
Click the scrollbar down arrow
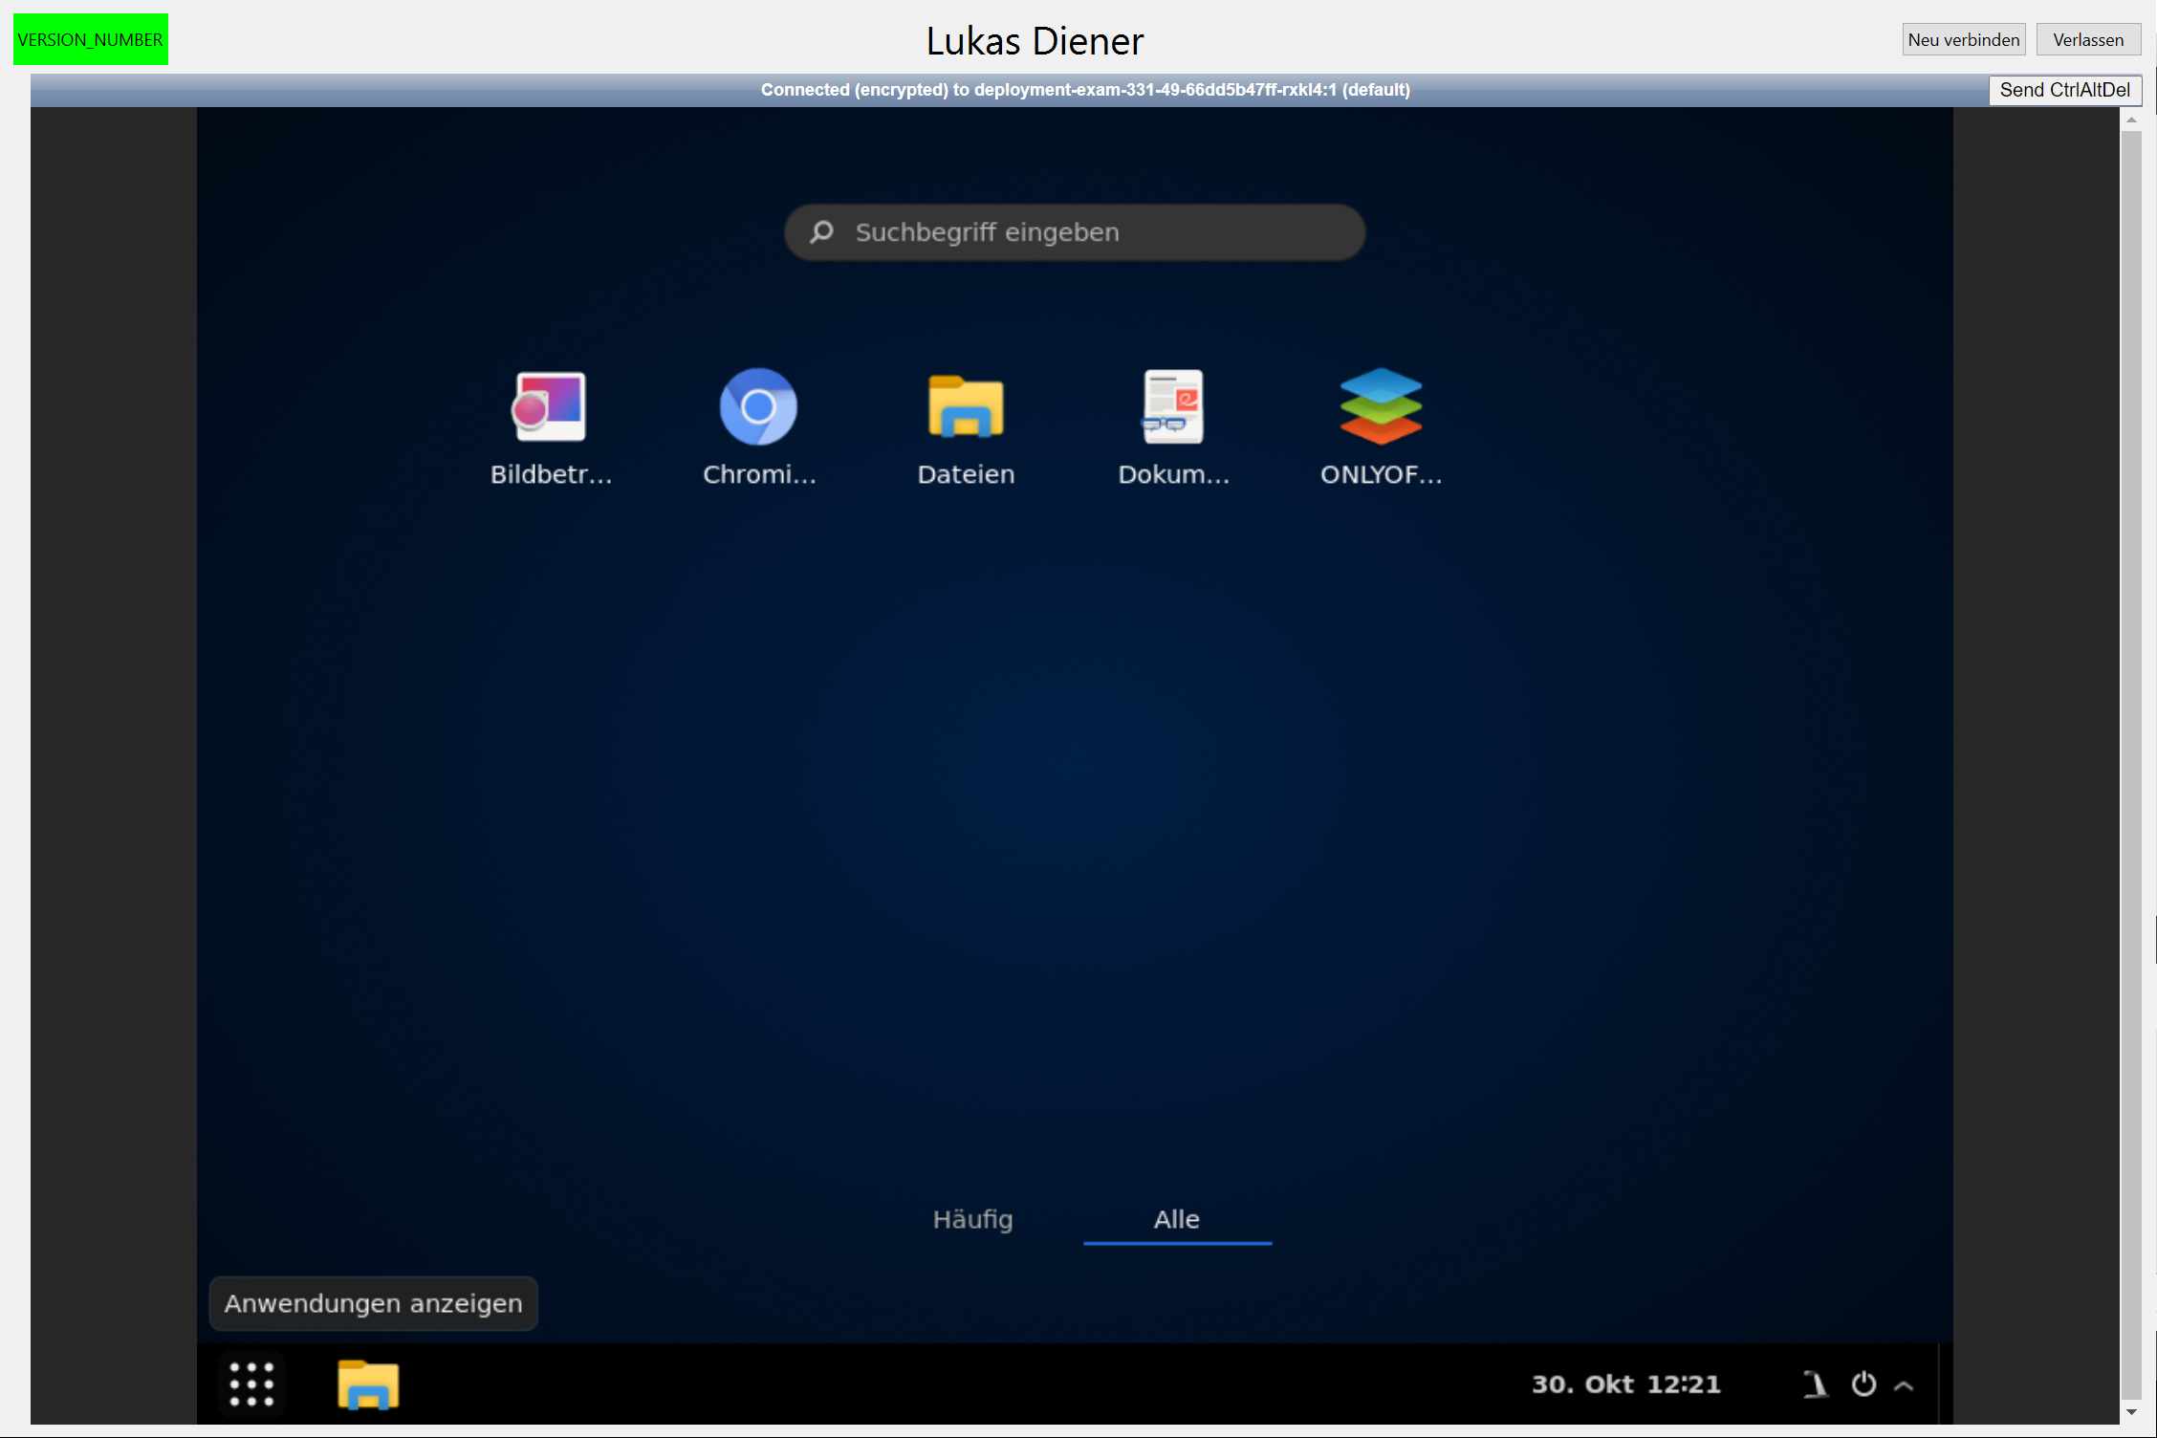tap(2131, 1412)
